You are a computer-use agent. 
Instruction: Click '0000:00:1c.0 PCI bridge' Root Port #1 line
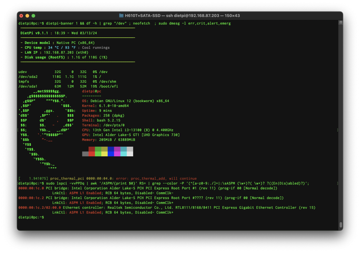(x=148, y=188)
